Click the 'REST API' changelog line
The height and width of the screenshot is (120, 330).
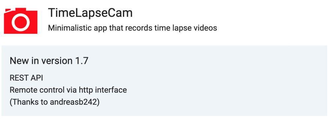(26, 78)
